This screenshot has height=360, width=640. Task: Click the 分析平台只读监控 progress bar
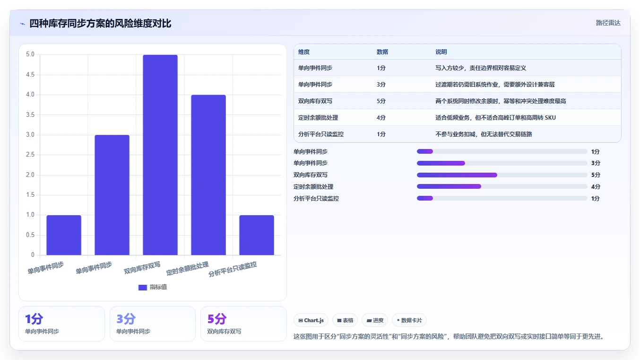[x=502, y=199]
